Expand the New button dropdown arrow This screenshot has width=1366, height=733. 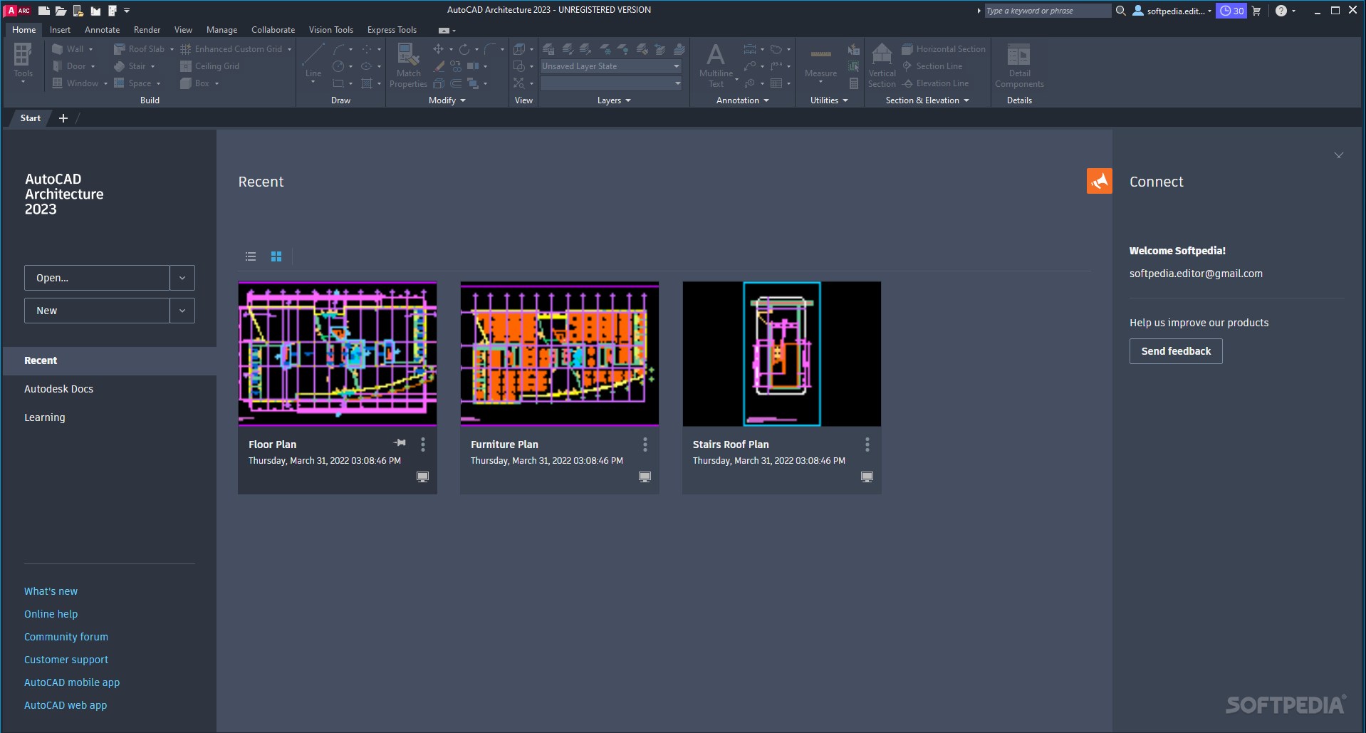(x=182, y=311)
